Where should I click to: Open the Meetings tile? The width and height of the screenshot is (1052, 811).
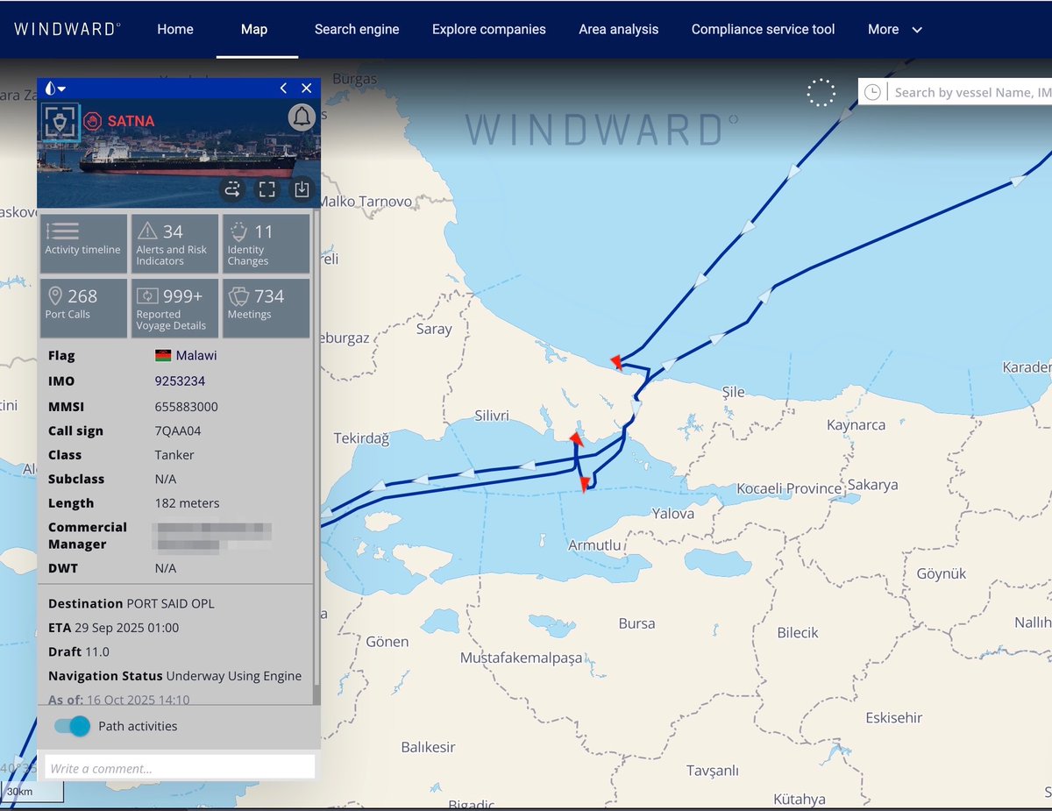coord(266,308)
